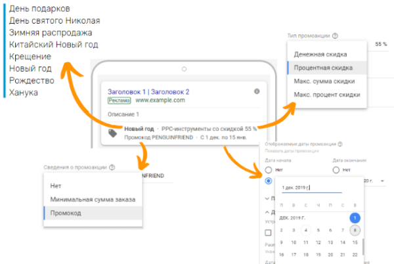Choose Процентная скидка in promotion type list
Image resolution: width=394 pixels, height=264 pixels.
click(x=328, y=68)
